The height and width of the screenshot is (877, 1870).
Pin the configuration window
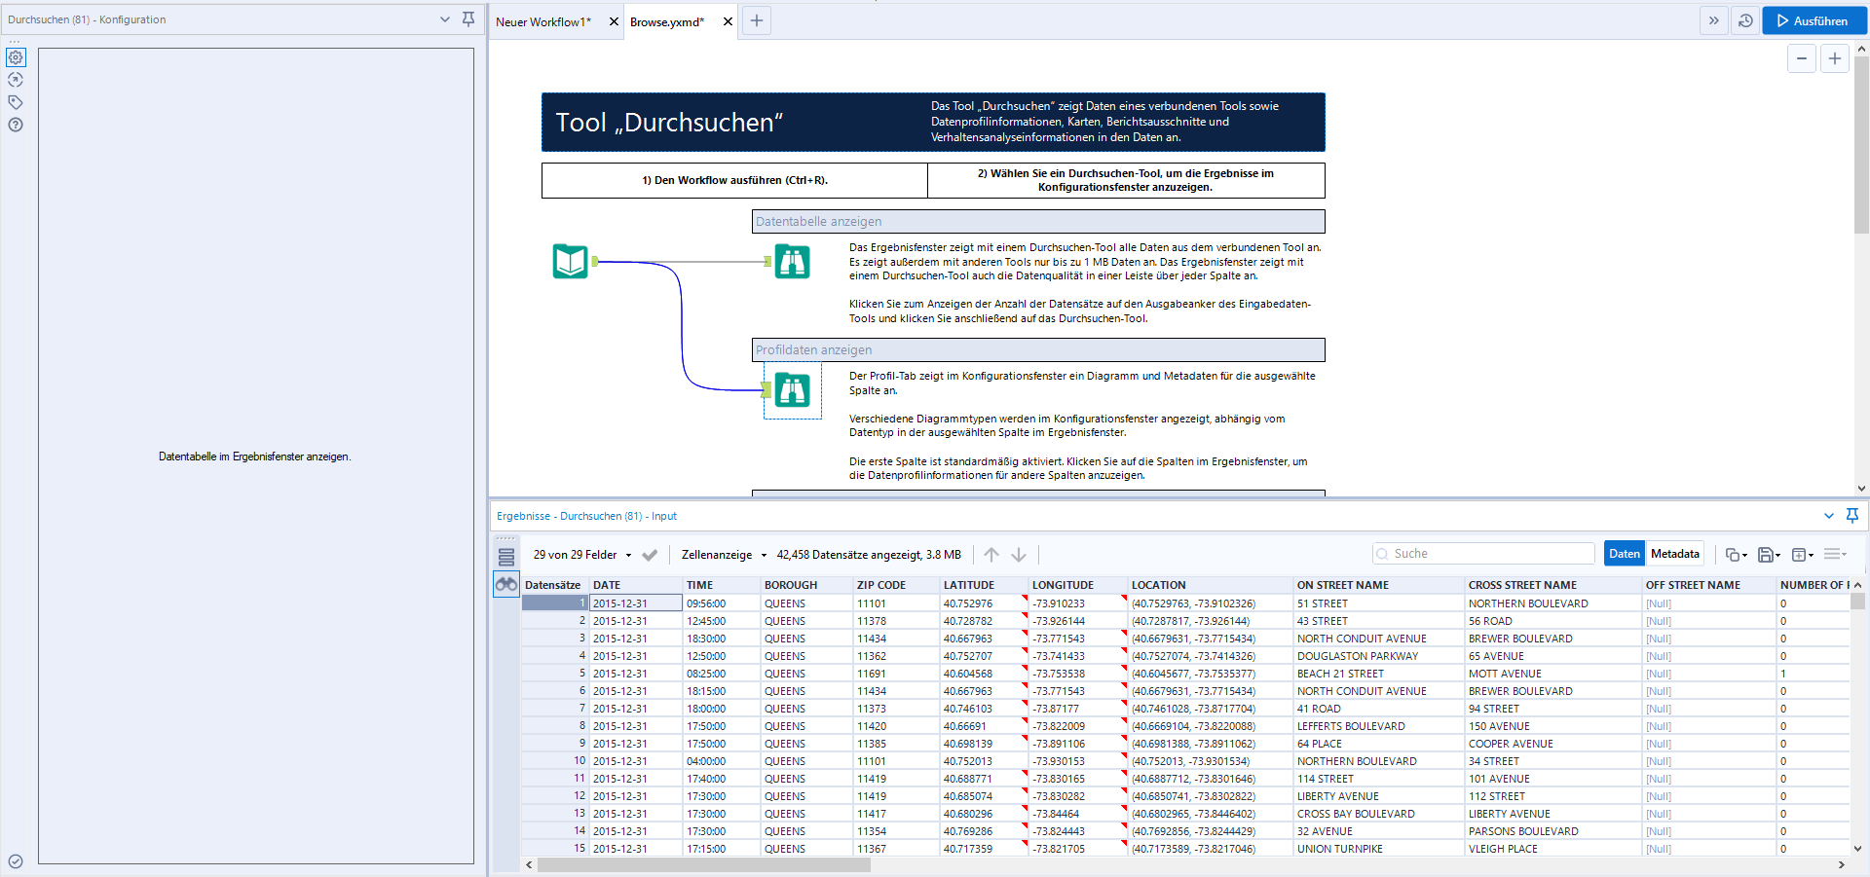pos(468,19)
